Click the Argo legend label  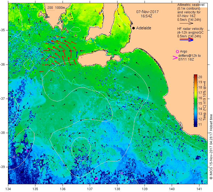point(183,51)
